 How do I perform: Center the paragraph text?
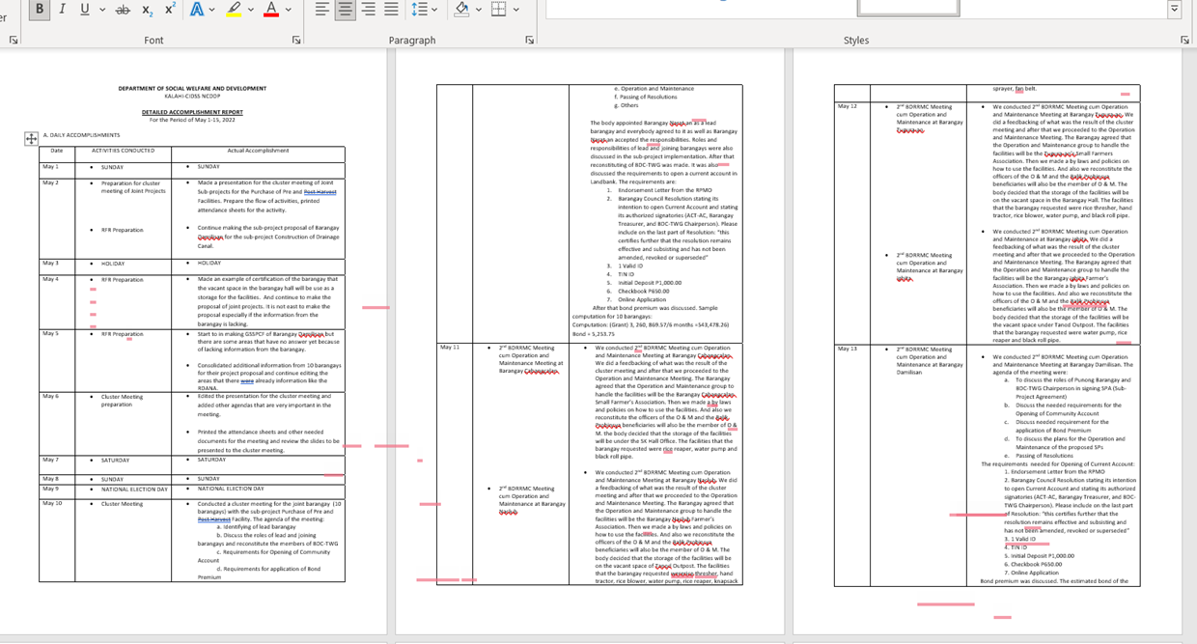[x=345, y=9]
